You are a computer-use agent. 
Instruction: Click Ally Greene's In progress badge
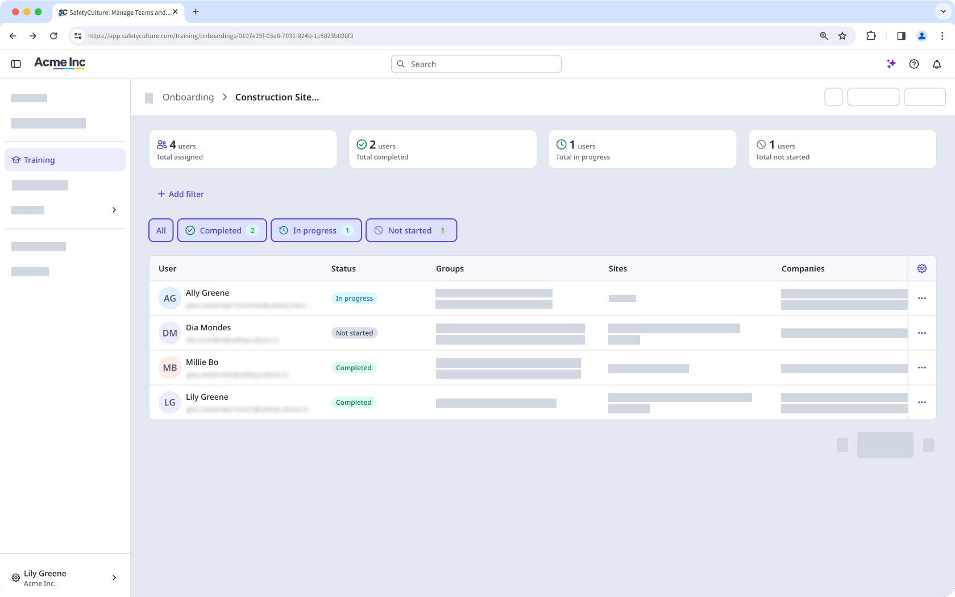tap(354, 298)
